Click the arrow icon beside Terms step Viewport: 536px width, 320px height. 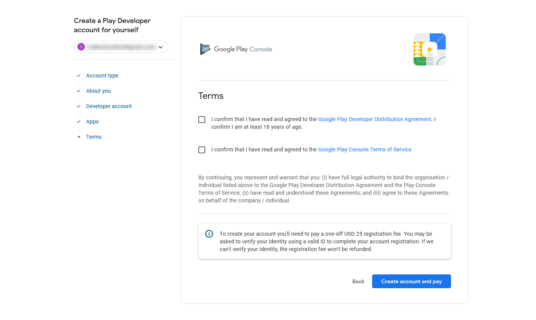coord(78,137)
